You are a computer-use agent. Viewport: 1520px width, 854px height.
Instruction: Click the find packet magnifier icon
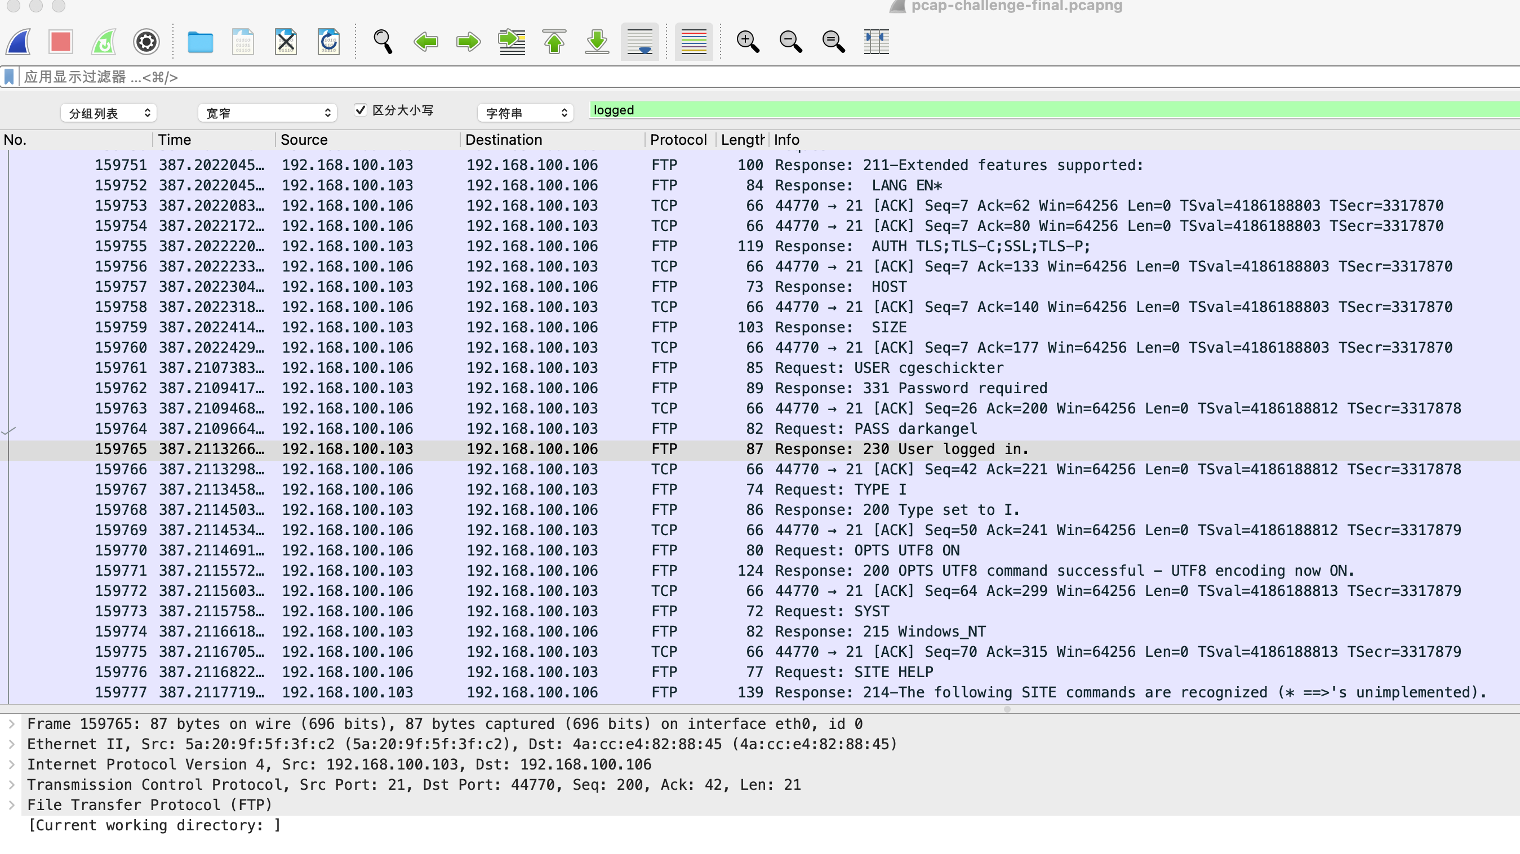[383, 42]
